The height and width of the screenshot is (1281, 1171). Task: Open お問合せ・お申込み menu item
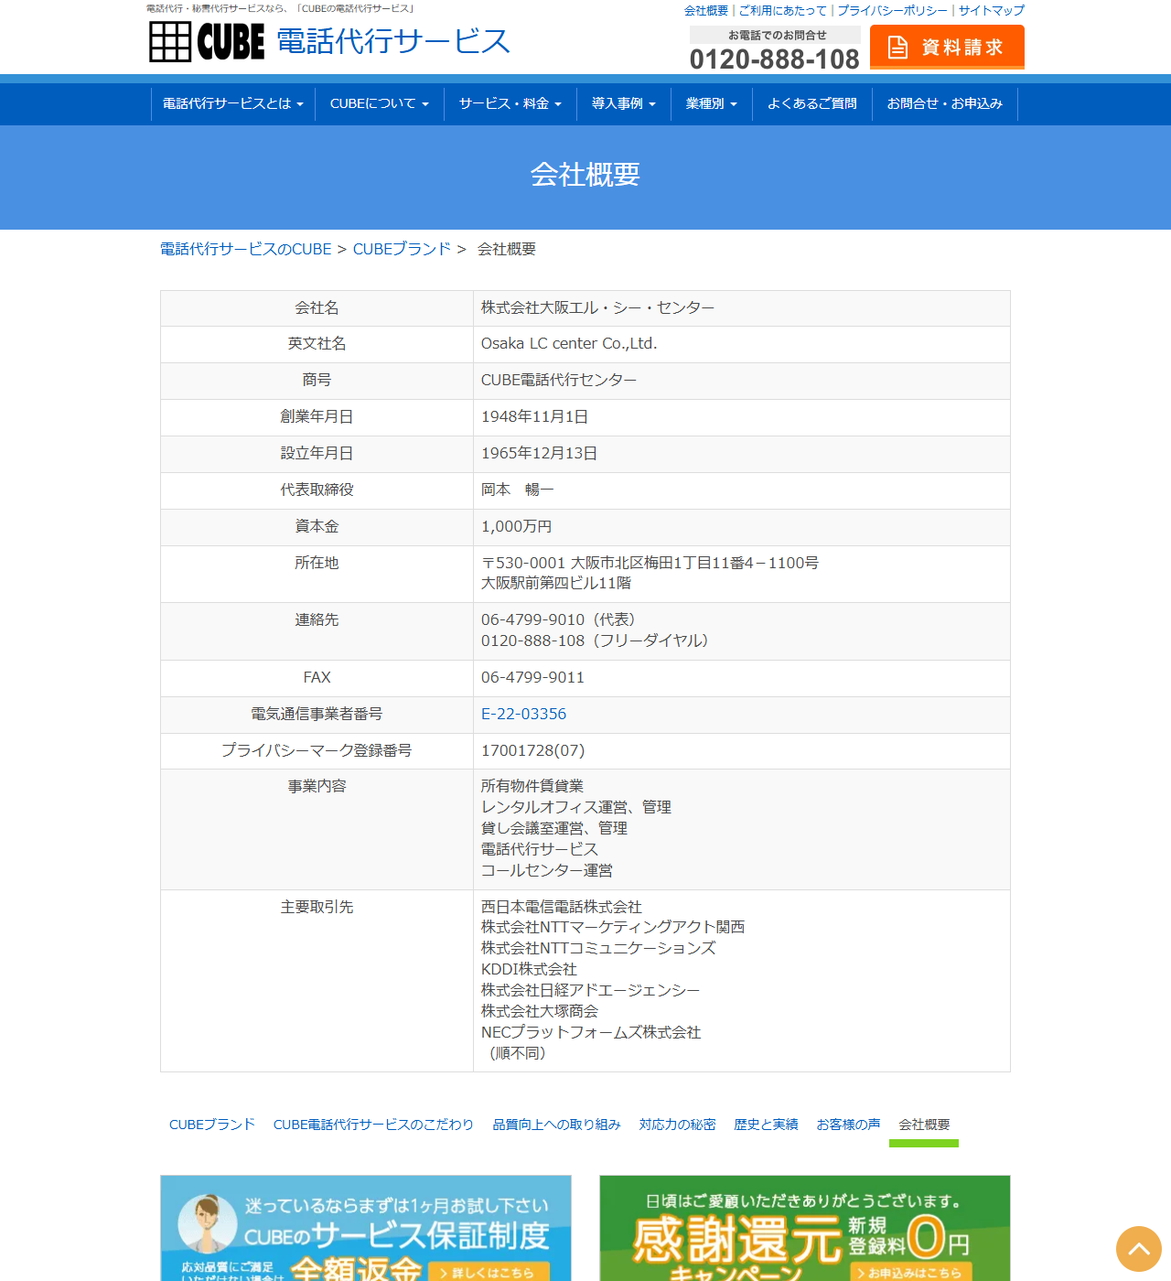(x=945, y=104)
